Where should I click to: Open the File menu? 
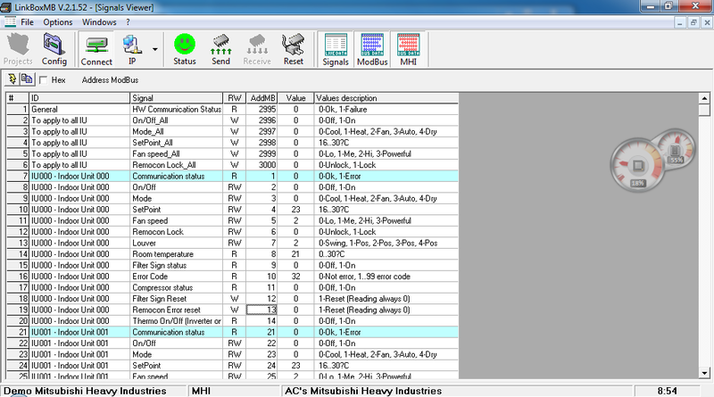[x=30, y=21]
